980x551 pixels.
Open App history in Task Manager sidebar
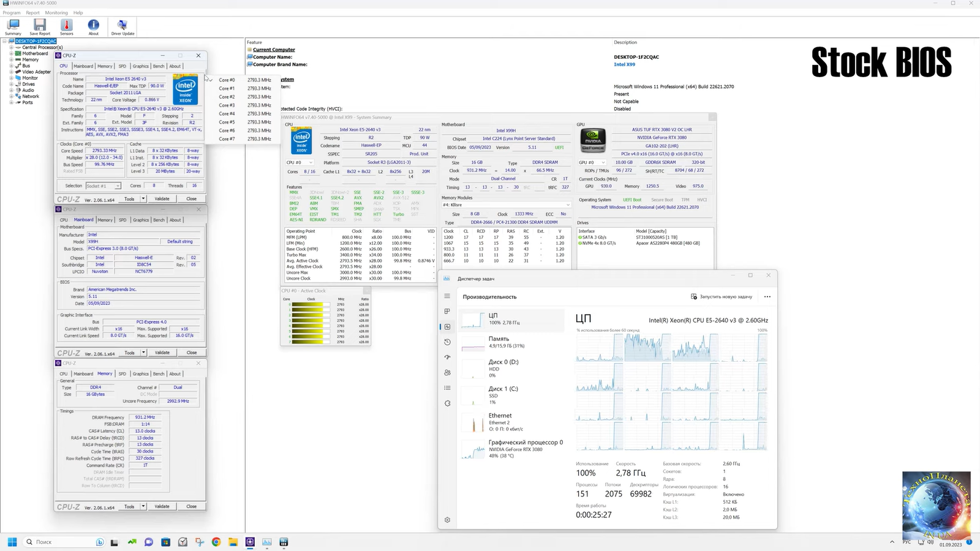pyautogui.click(x=447, y=342)
